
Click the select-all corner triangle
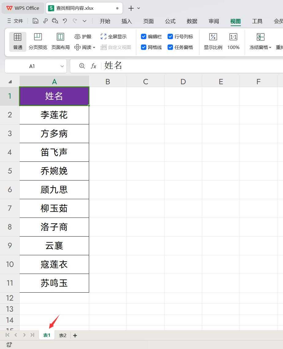click(x=10, y=82)
